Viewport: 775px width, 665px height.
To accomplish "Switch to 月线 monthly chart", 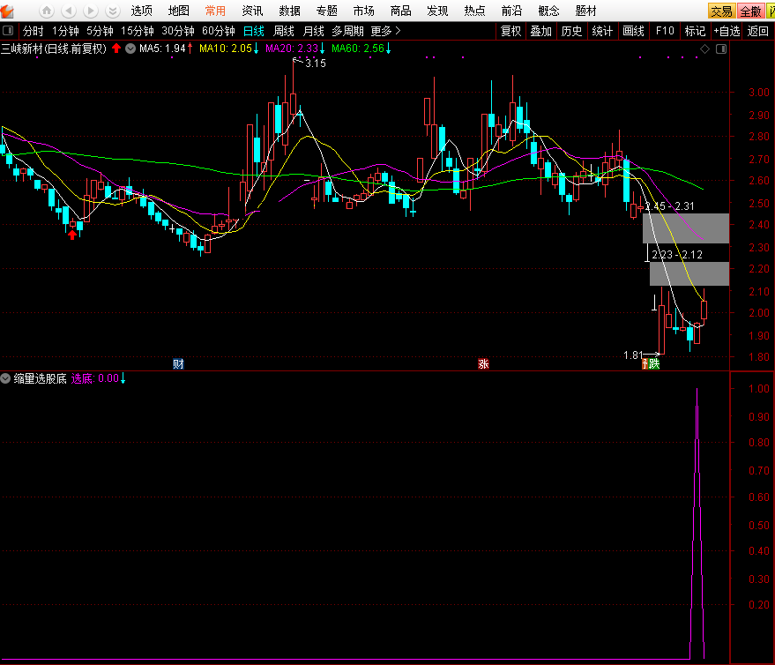I will pyautogui.click(x=313, y=31).
